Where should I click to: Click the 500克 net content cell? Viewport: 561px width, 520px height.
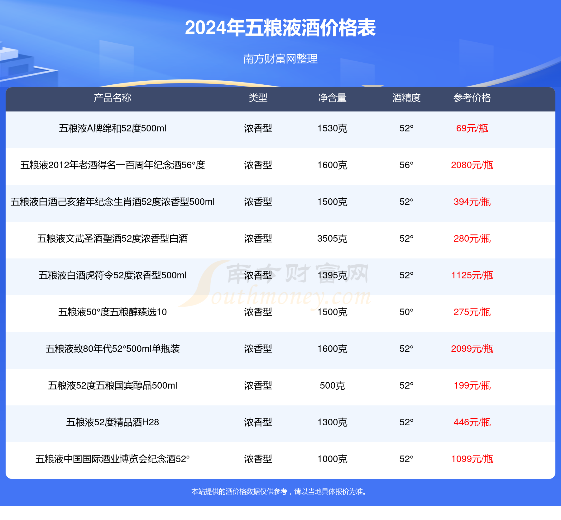click(x=332, y=385)
